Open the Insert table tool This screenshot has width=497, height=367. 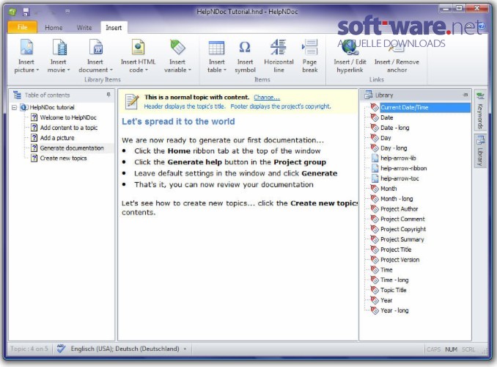click(x=217, y=56)
